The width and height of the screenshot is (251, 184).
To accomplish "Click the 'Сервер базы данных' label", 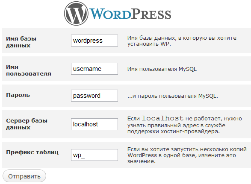I will point(27,124).
